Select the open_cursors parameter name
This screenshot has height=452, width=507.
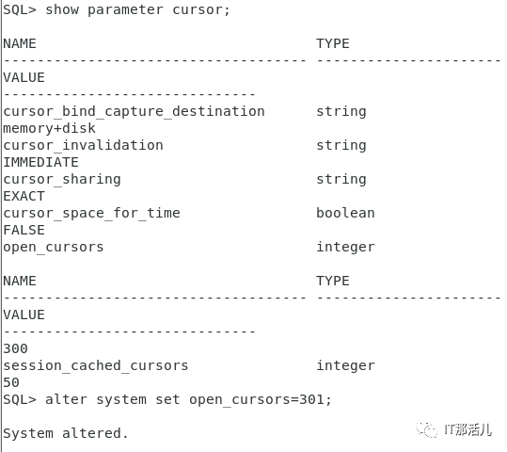54,248
